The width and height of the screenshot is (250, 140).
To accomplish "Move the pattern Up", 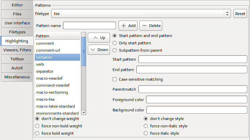I will click(x=99, y=38).
